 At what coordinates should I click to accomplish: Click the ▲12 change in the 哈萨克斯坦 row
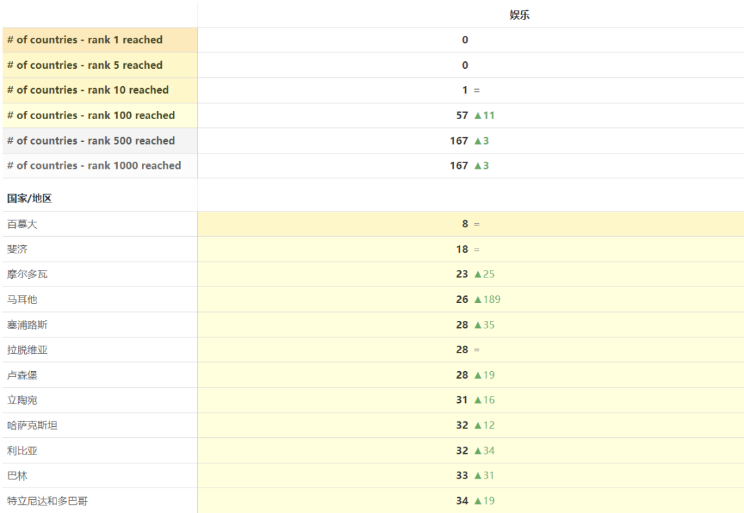tap(484, 426)
